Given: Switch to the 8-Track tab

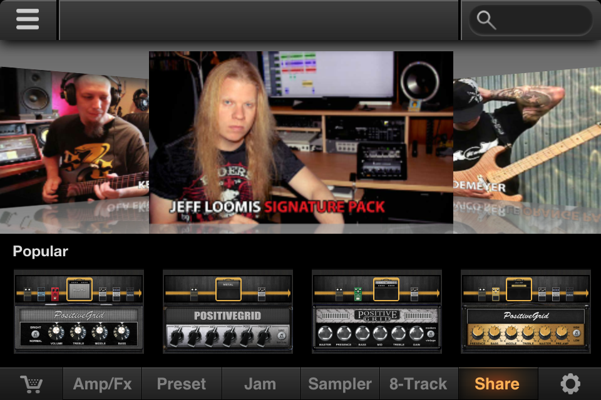Looking at the screenshot, I should click(419, 384).
